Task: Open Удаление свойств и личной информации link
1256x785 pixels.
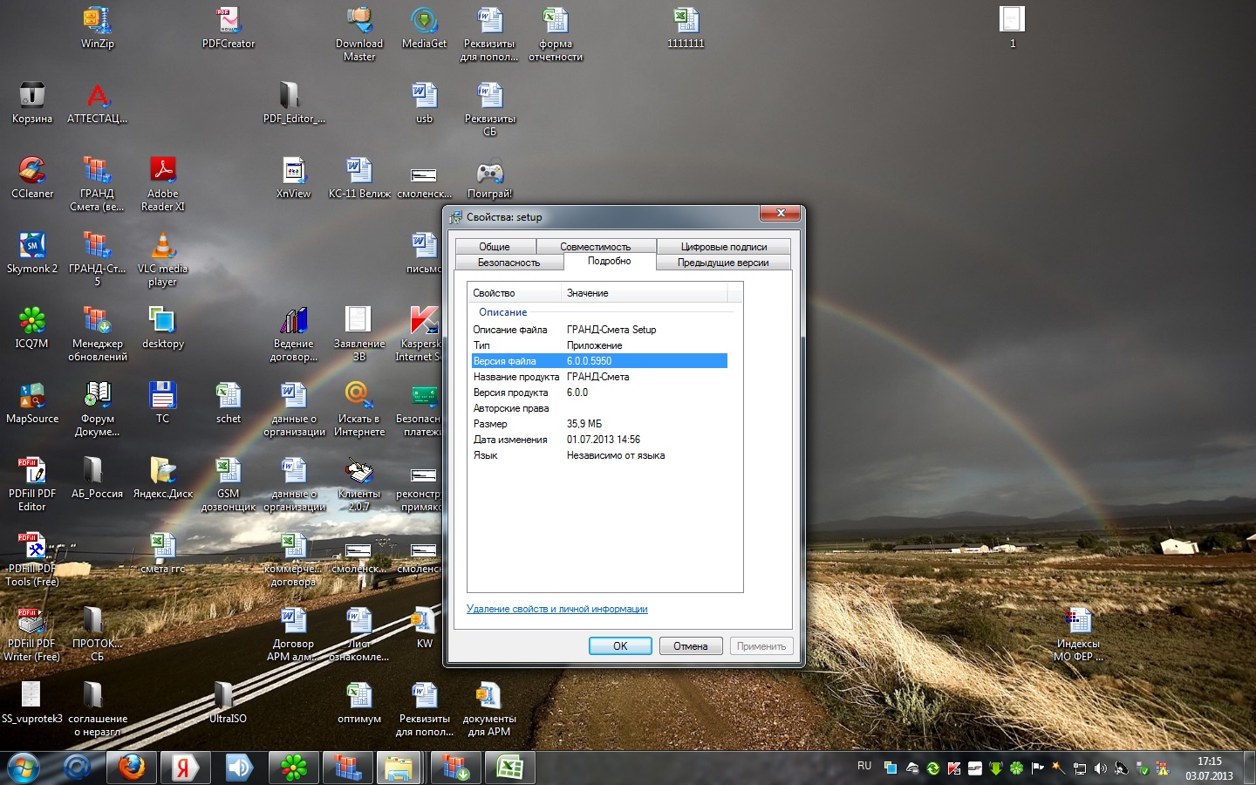Action: pos(557,609)
